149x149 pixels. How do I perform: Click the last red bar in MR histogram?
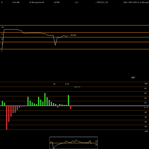click(71, 107)
